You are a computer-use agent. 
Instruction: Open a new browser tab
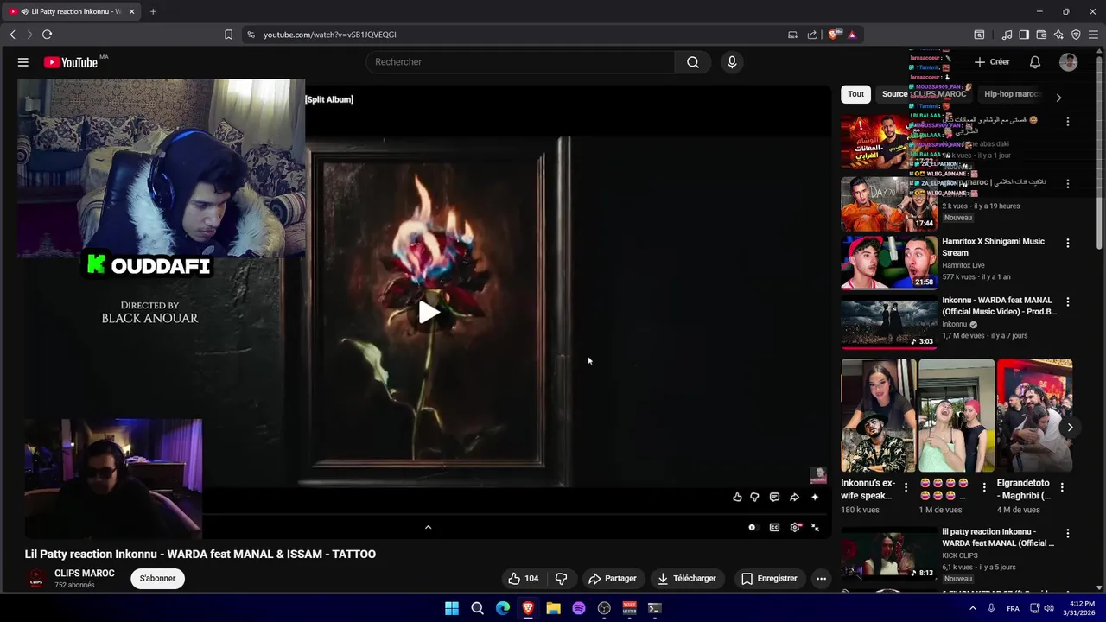point(153,11)
